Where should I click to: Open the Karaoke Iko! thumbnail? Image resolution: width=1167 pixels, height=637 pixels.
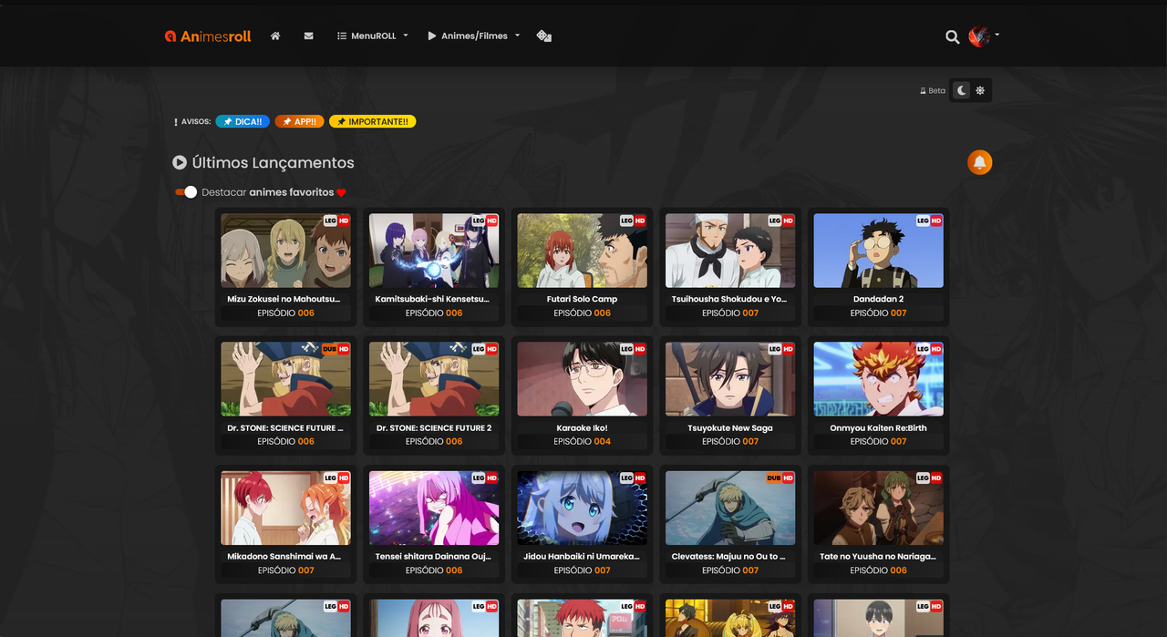pyautogui.click(x=582, y=379)
